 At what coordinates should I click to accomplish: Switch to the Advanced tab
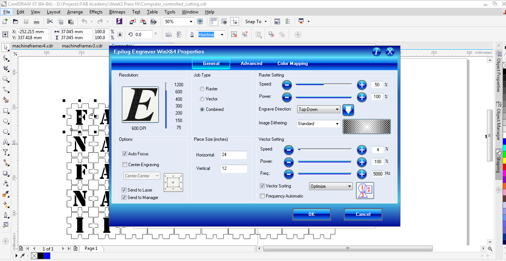click(x=251, y=63)
